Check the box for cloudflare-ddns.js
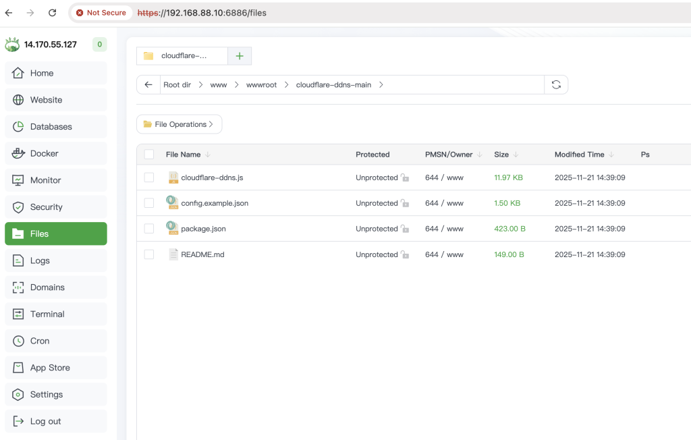691x440 pixels. (x=149, y=177)
